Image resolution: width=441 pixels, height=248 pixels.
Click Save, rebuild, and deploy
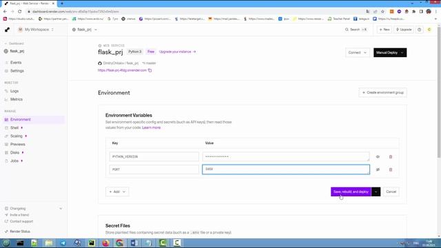click(351, 192)
